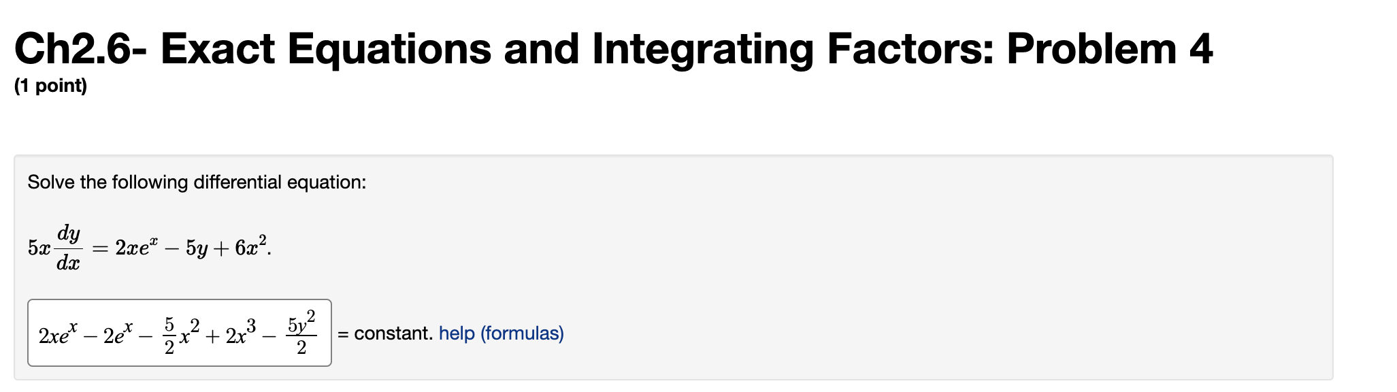Click the gray problem panel background
Viewport: 1397px width, 392px height.
click(x=953, y=204)
